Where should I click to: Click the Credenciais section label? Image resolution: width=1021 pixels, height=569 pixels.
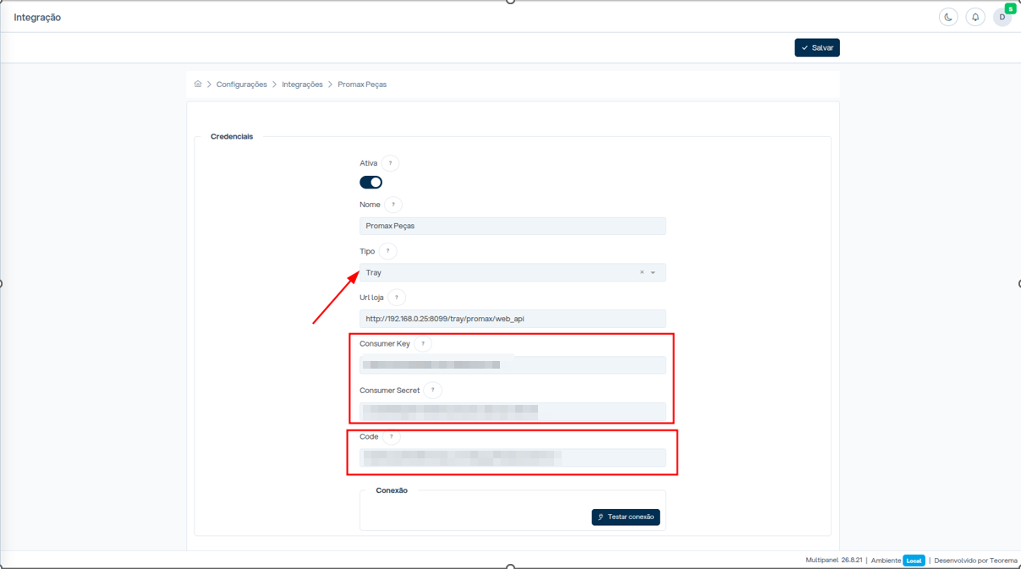232,136
